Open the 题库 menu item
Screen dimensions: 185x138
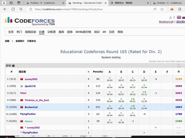[61, 32]
